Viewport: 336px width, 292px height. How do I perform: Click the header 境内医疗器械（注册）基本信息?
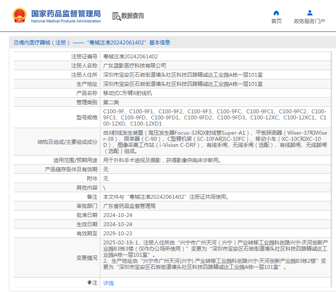[92, 43]
